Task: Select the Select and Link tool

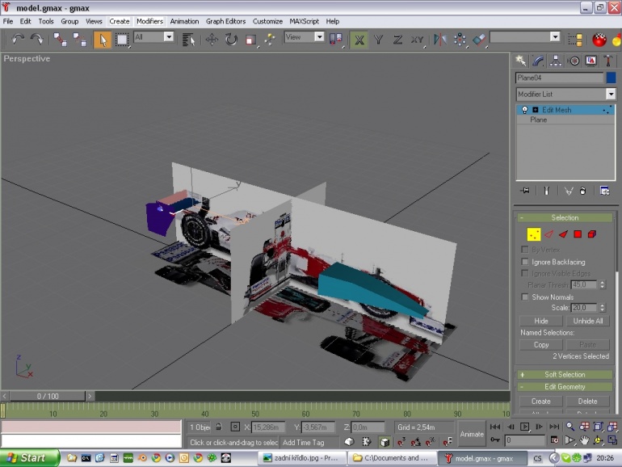Action: click(61, 40)
